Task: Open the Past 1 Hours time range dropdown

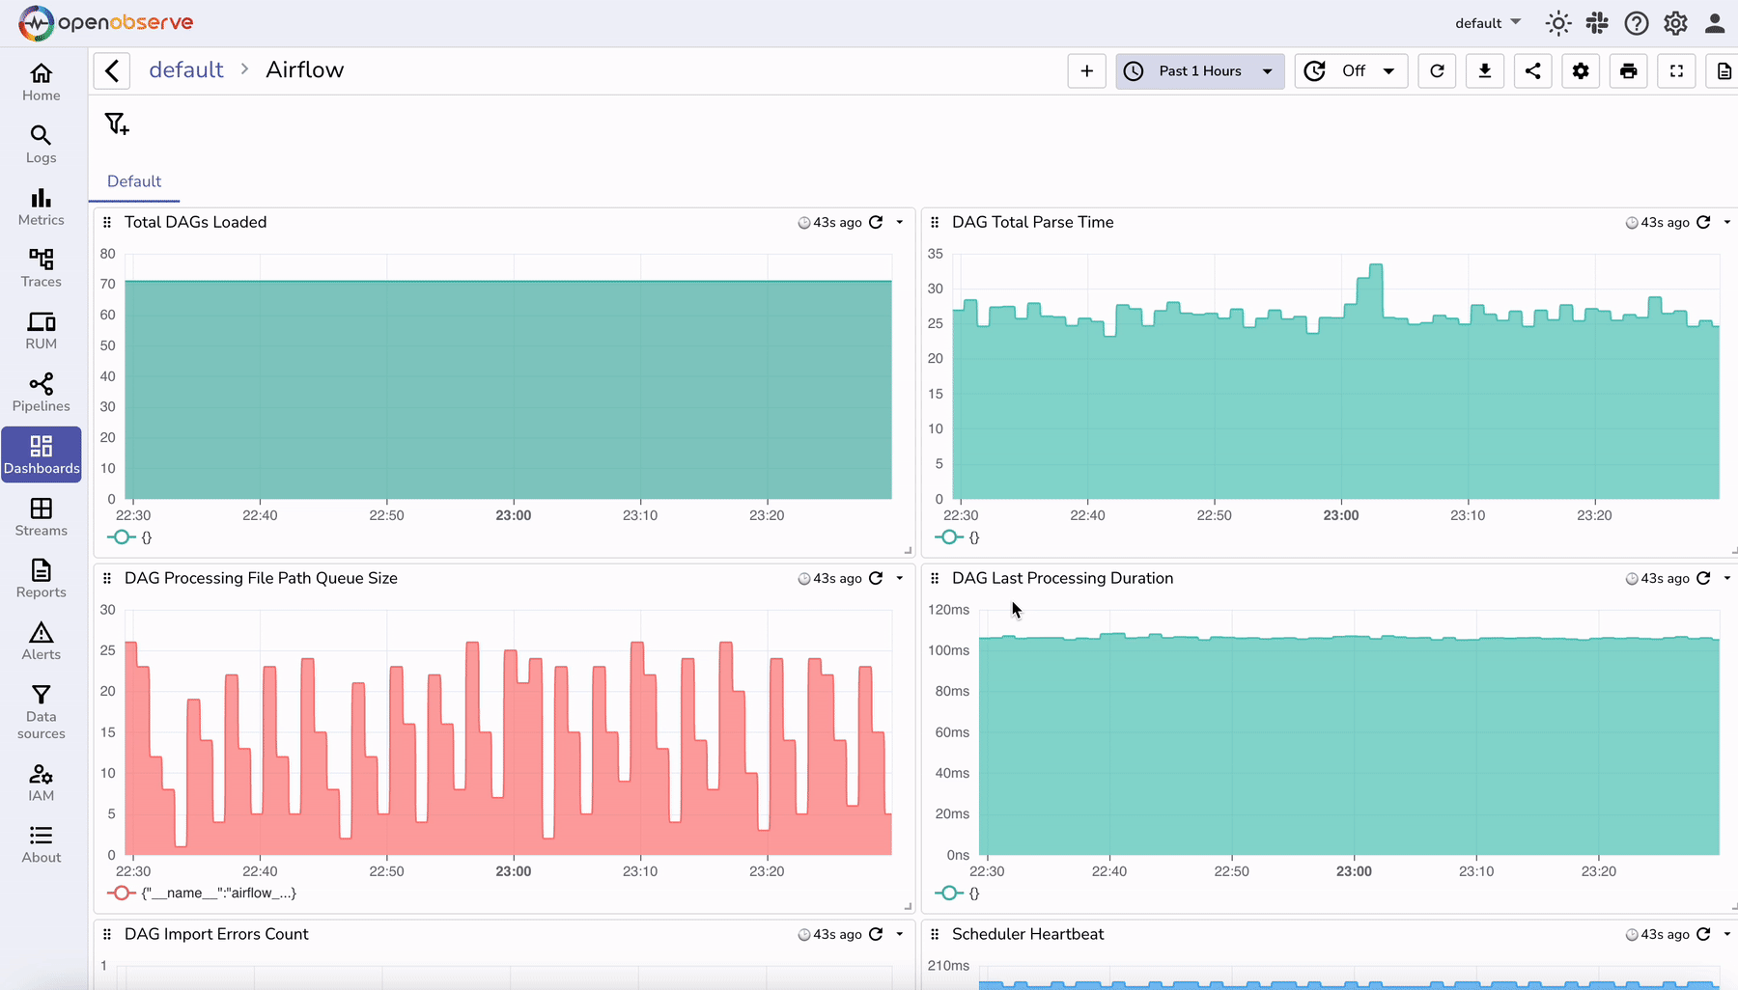Action: click(1200, 70)
